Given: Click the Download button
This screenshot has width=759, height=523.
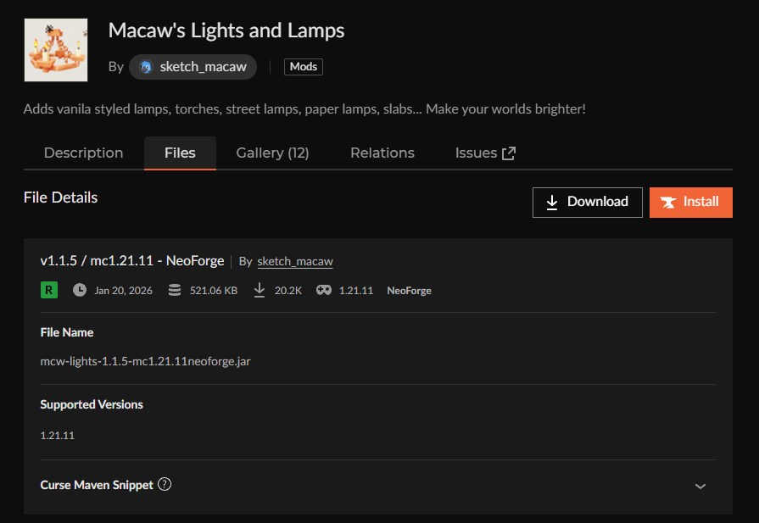Looking at the screenshot, I should 587,202.
